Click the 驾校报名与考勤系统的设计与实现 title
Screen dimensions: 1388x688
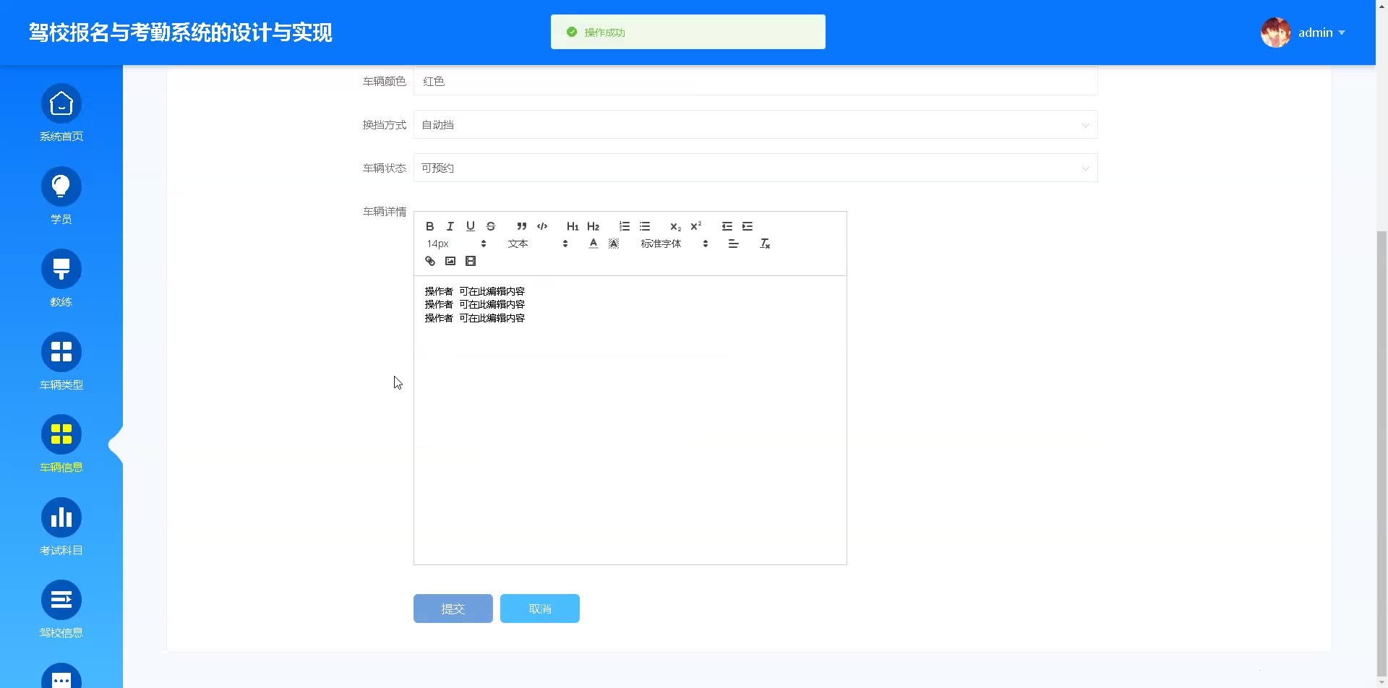pos(181,33)
